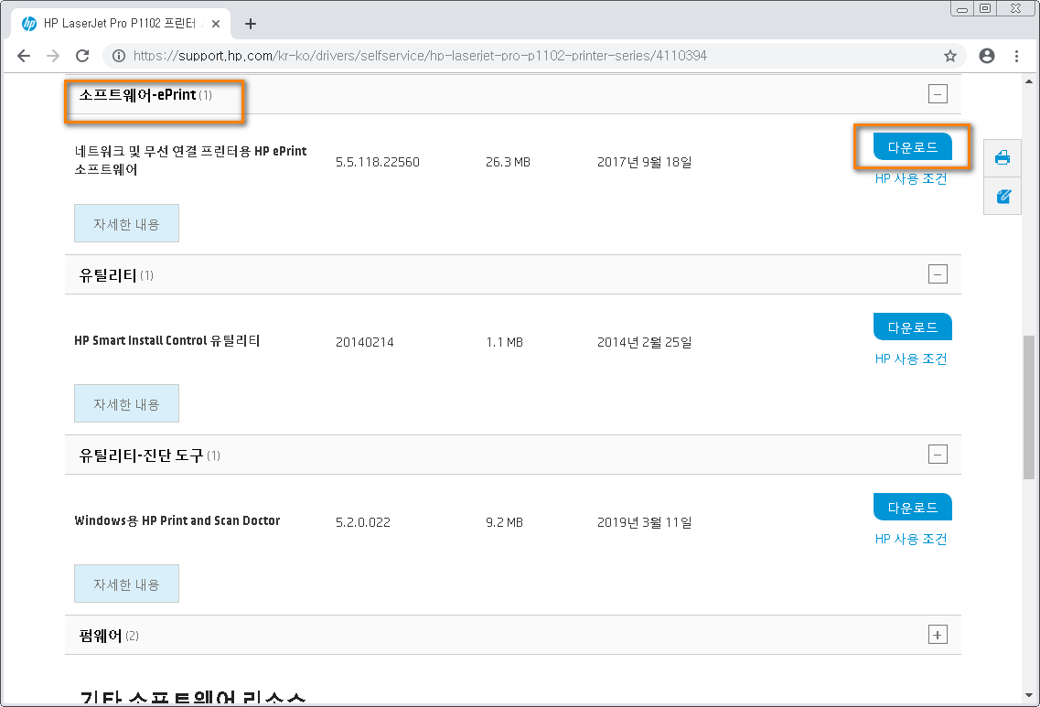
Task: Open a new browser tab
Action: (250, 24)
